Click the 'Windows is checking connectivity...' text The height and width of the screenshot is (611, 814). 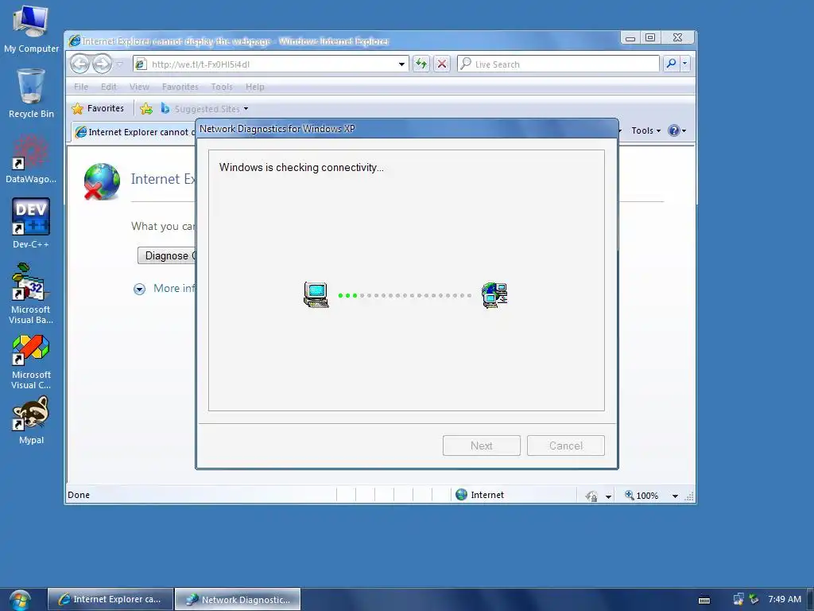(x=301, y=167)
